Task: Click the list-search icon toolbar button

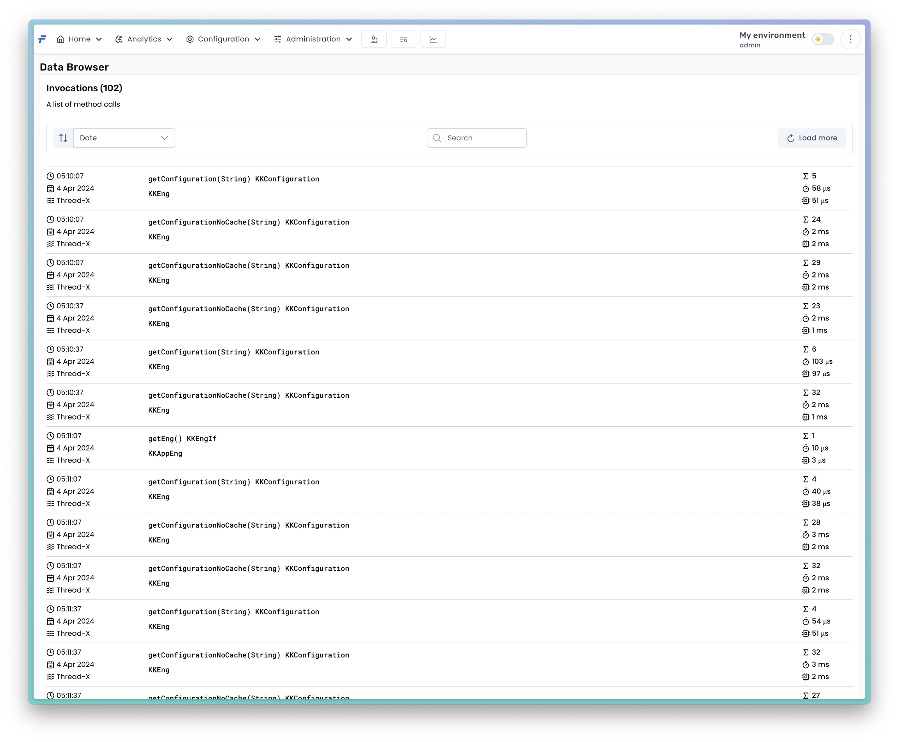Action: pyautogui.click(x=403, y=39)
